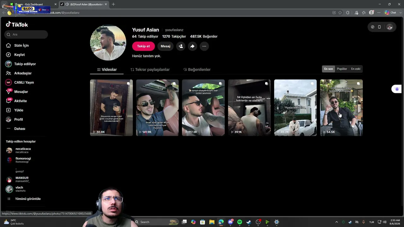
Task: Open Spotify from the taskbar
Action: [x=240, y=222]
